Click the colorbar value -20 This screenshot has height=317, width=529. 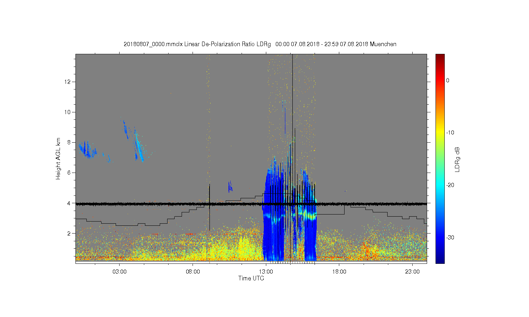coord(450,185)
